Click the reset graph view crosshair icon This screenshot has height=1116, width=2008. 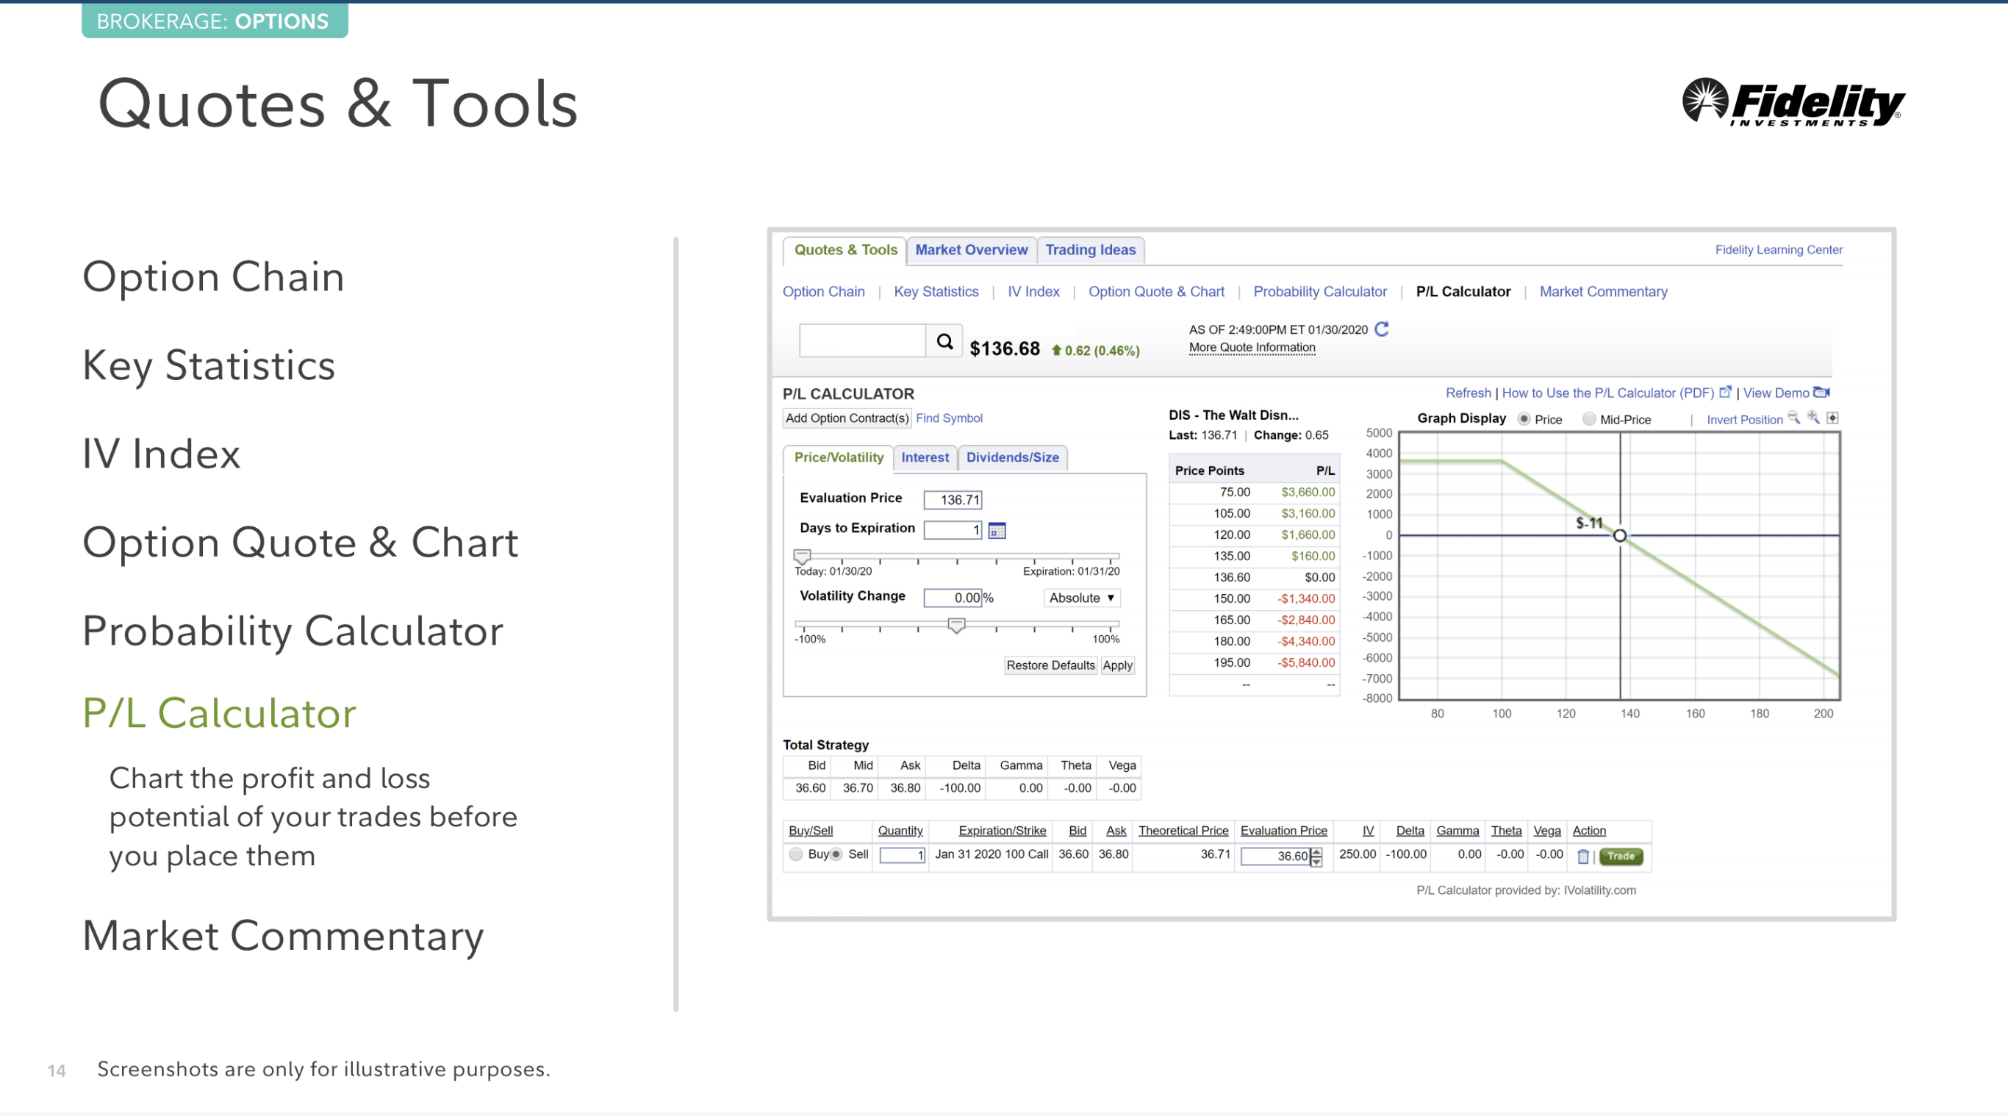click(1832, 418)
